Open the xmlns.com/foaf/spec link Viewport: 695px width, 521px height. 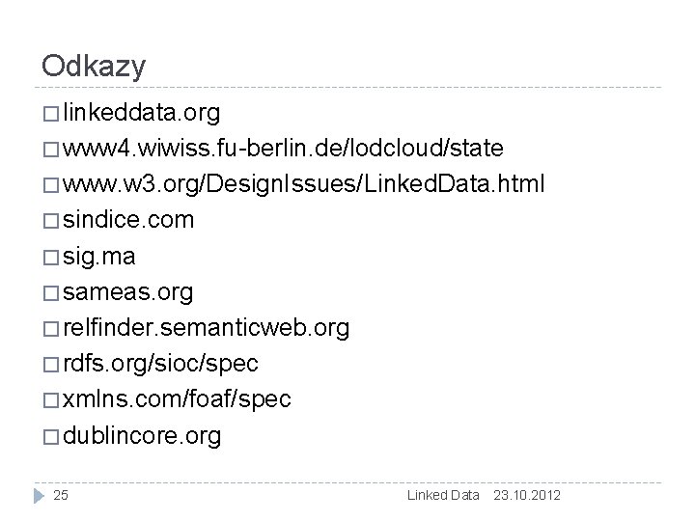(x=178, y=400)
